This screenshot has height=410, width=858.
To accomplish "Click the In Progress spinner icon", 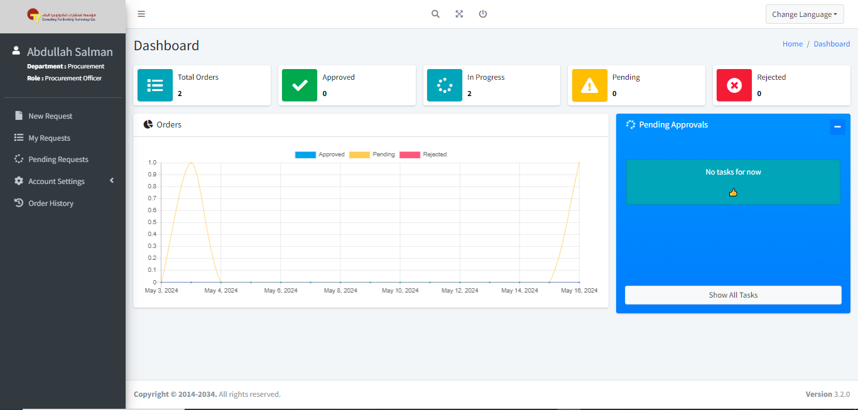I will coord(445,85).
